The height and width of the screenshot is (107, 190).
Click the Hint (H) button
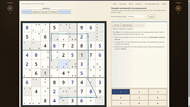tap(116, 25)
